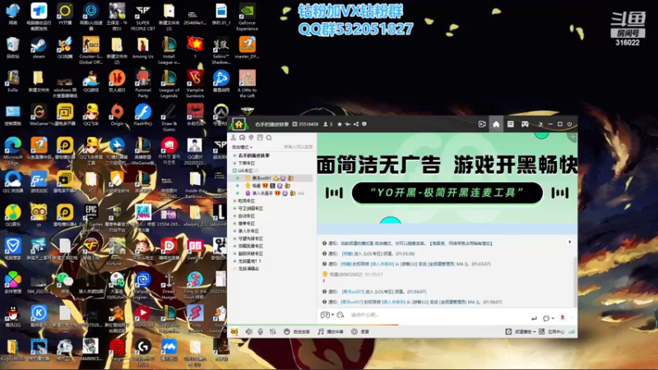Open Vampire Survivors shortcut
Screen dimensions: 658x370
195,84
